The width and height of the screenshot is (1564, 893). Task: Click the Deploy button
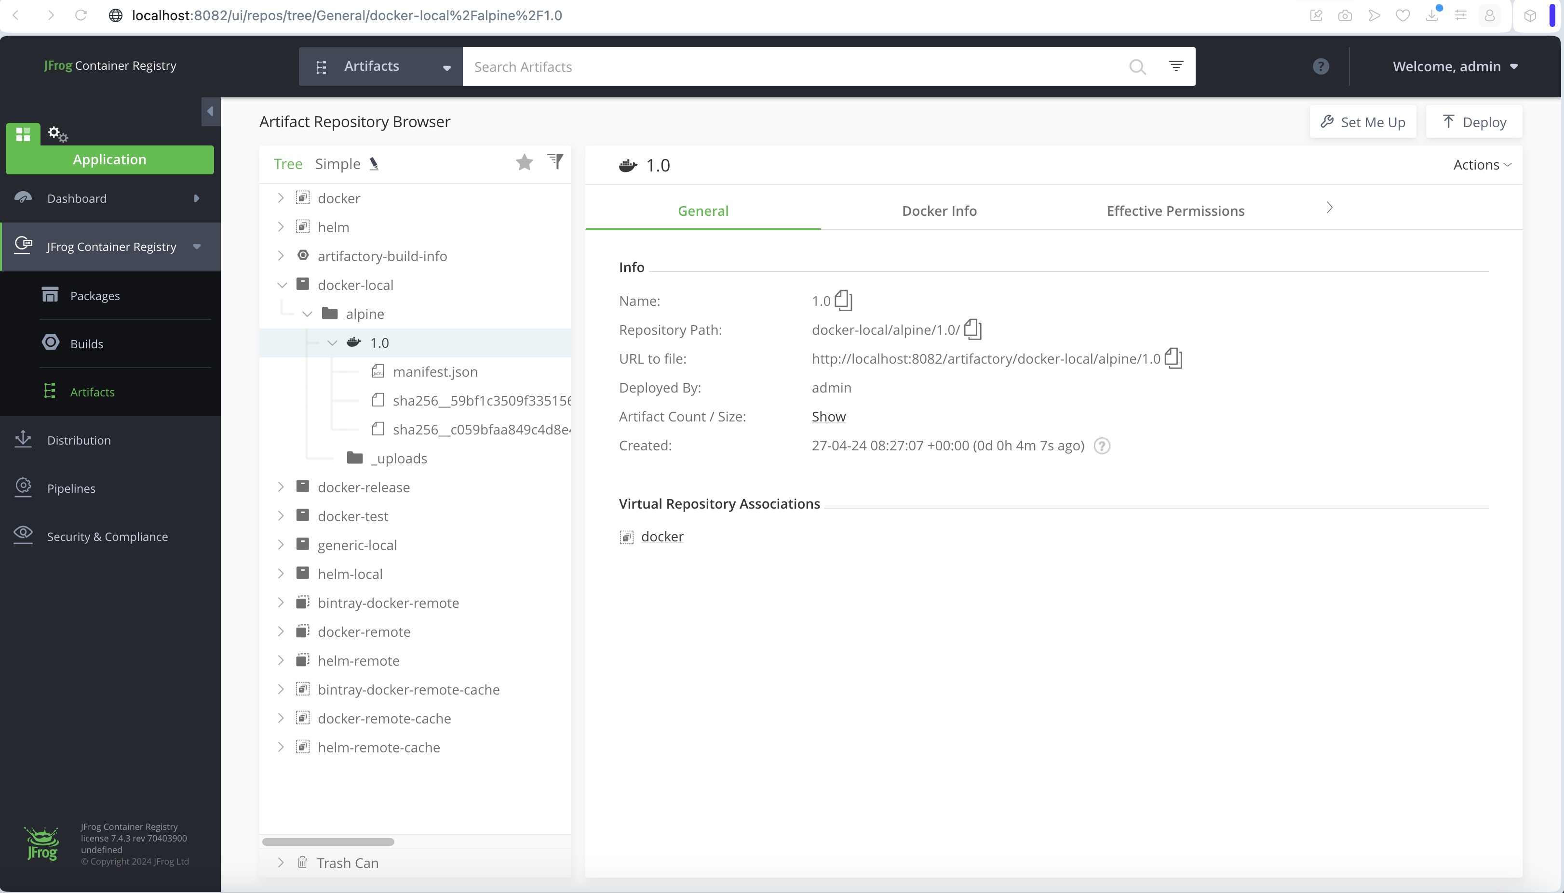pos(1474,121)
